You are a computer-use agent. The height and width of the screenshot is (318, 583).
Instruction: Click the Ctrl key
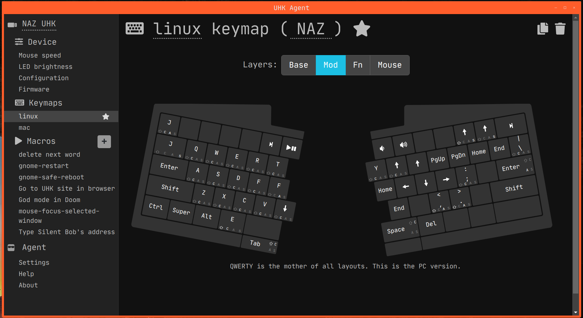coord(156,206)
